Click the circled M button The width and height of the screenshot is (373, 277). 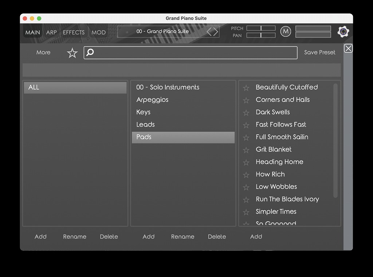pyautogui.click(x=286, y=32)
